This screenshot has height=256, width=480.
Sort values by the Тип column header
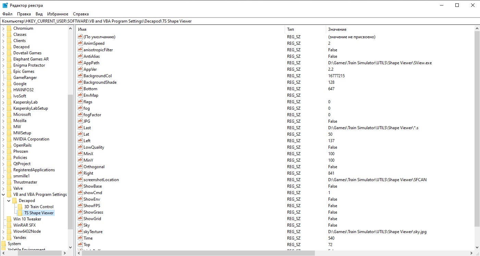(305, 29)
